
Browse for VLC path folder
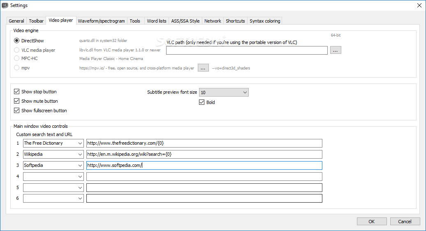[x=336, y=50]
